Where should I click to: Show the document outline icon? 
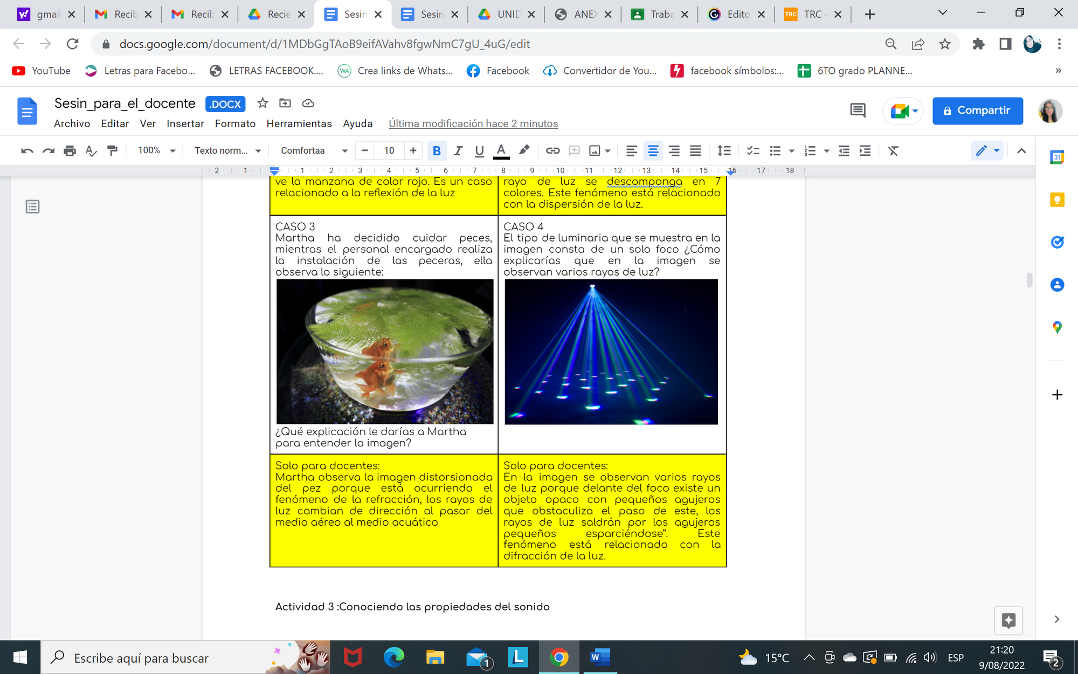click(x=32, y=207)
